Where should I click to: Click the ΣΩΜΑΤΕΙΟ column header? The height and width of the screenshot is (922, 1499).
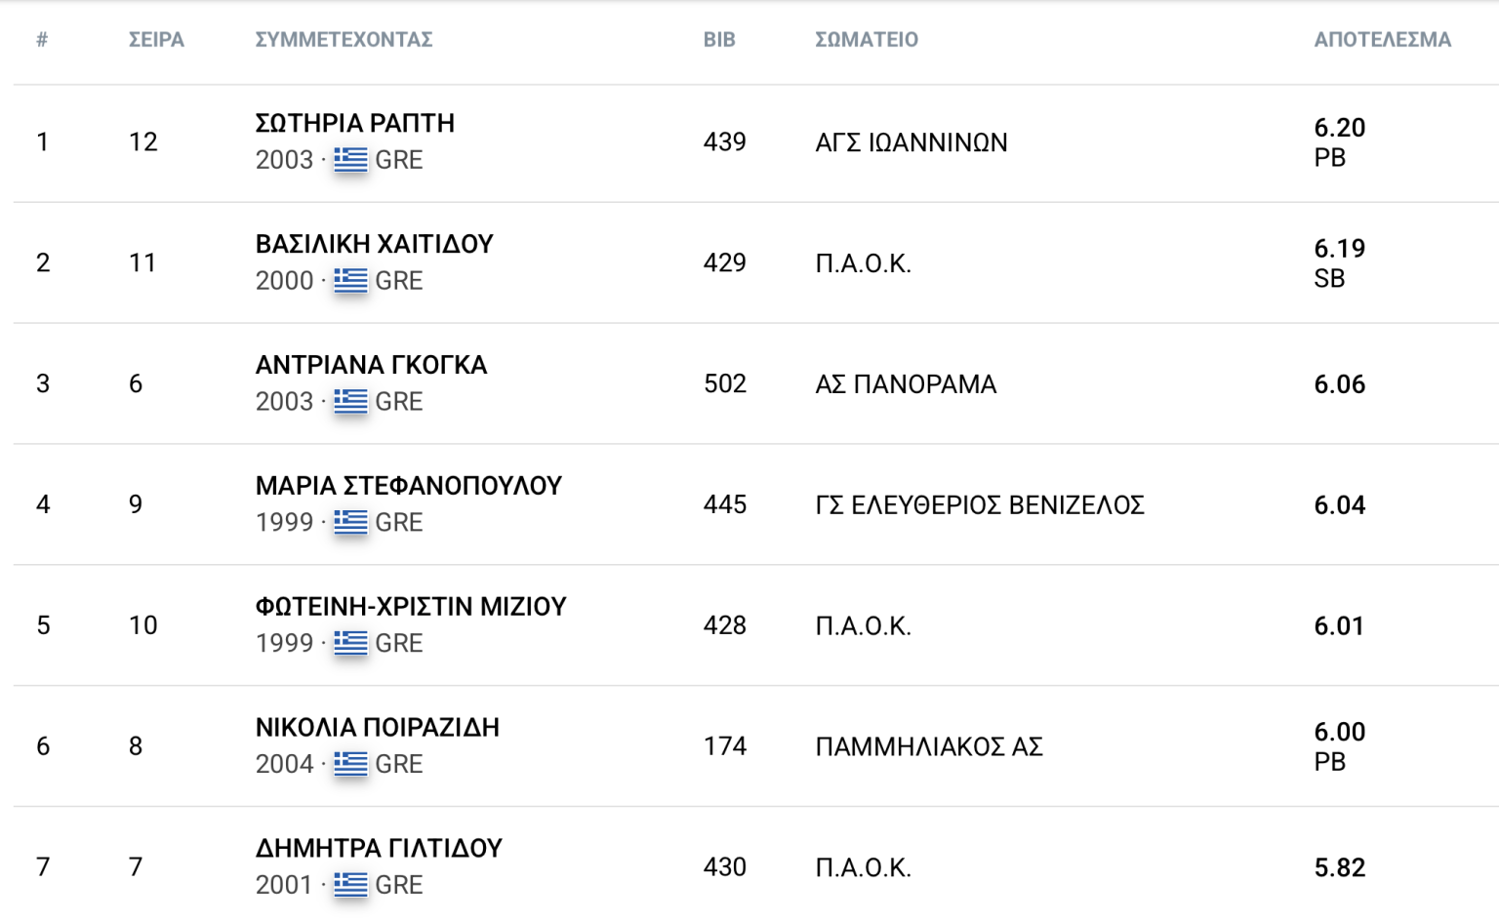coord(867,40)
